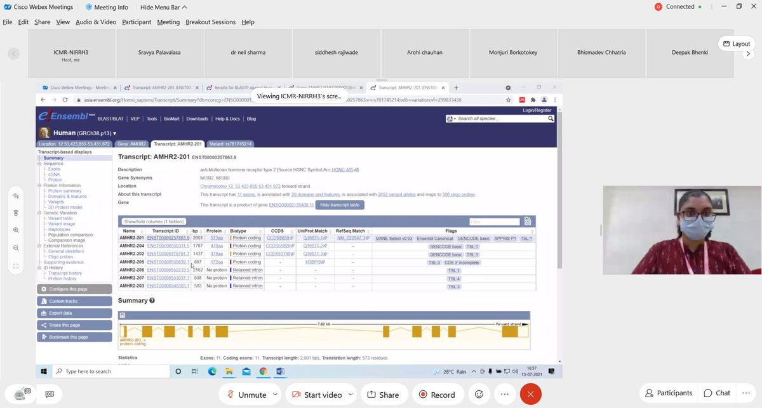Open Configure this page button
The height and width of the screenshot is (408, 762).
coord(75,289)
